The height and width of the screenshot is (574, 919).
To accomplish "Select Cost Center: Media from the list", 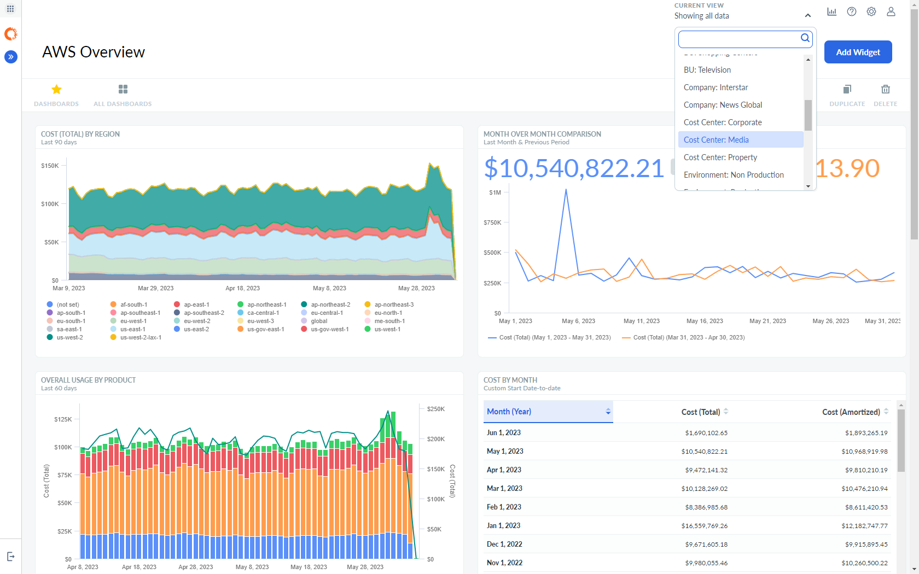I will 716,139.
